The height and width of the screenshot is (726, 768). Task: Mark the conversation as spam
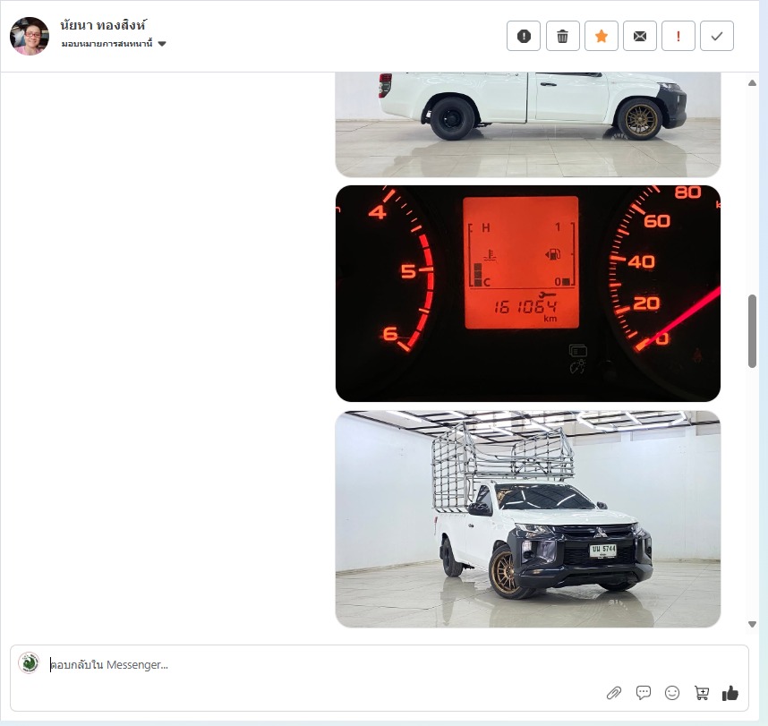pos(524,36)
